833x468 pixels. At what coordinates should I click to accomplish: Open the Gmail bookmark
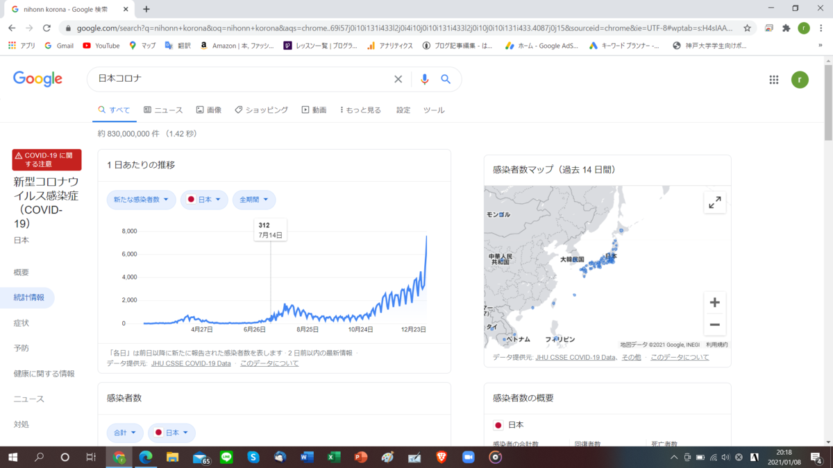59,46
